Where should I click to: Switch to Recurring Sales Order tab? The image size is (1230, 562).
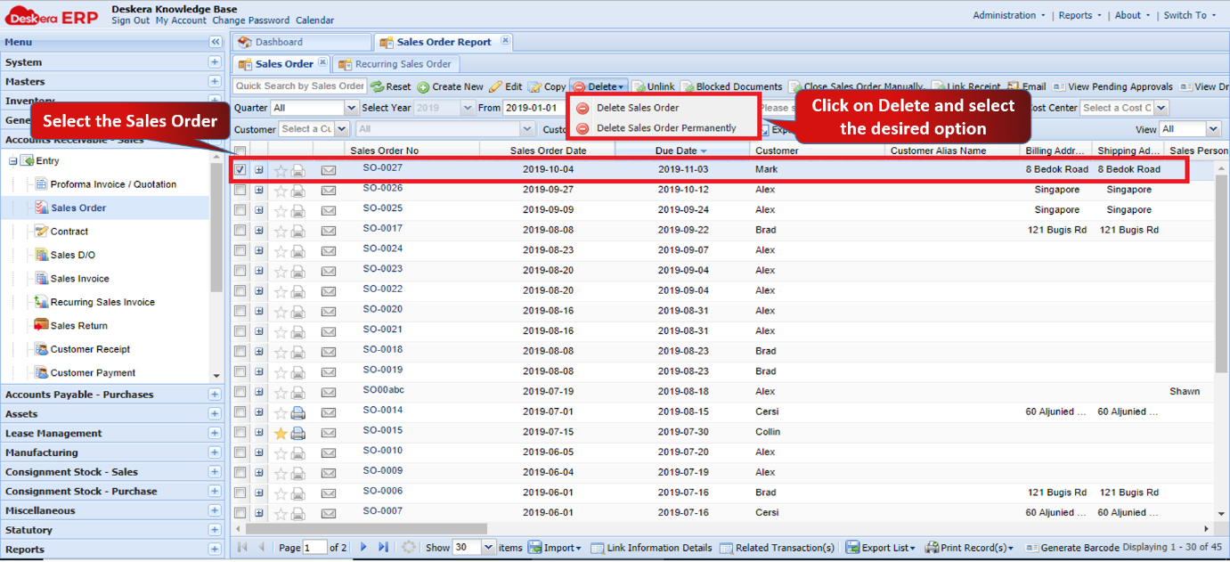coord(396,64)
